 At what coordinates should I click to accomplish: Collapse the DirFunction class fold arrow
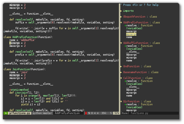121,101
